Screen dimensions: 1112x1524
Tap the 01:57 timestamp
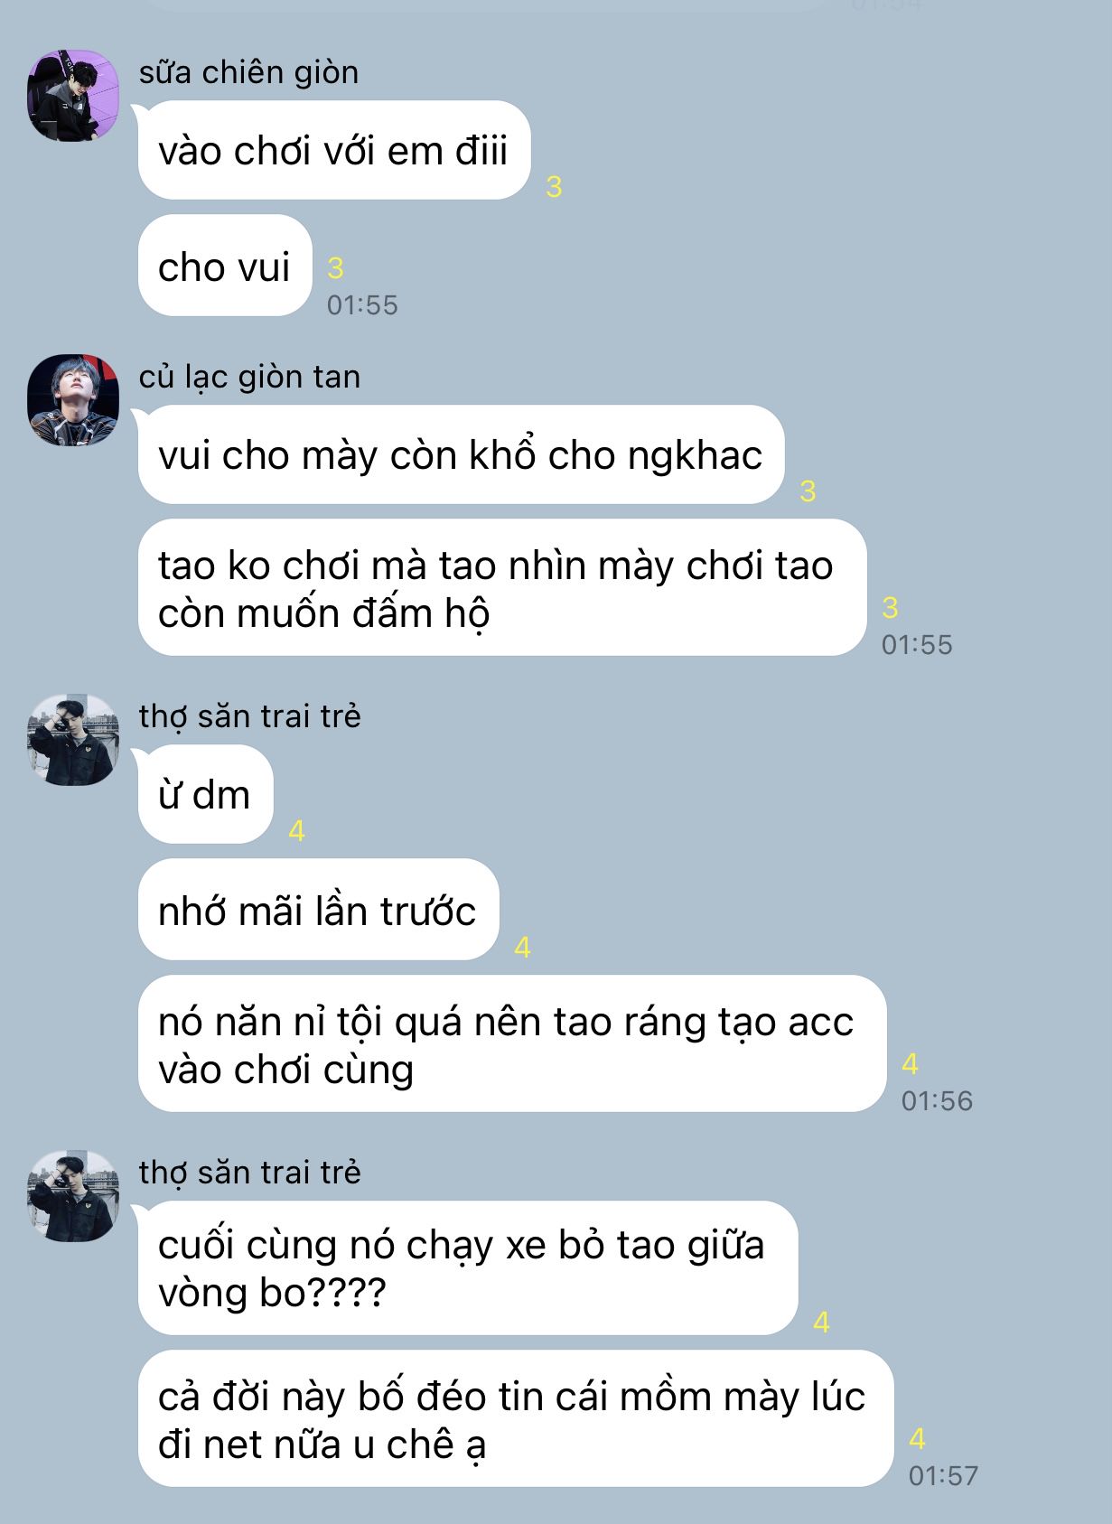943,1475
